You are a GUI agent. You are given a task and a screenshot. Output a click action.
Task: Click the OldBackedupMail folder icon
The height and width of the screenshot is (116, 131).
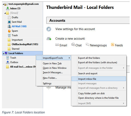pos(9,44)
